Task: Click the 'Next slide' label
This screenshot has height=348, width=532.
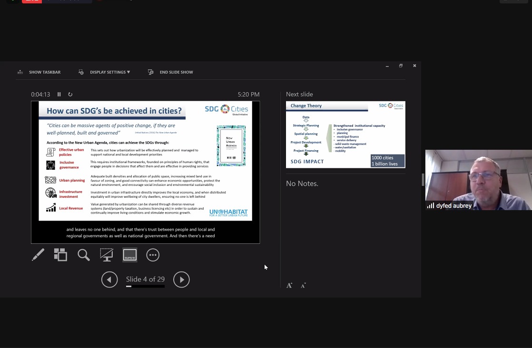Action: point(299,94)
